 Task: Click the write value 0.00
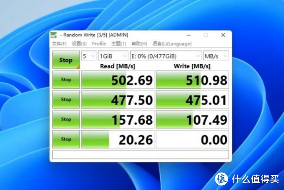pyautogui.click(x=192, y=139)
